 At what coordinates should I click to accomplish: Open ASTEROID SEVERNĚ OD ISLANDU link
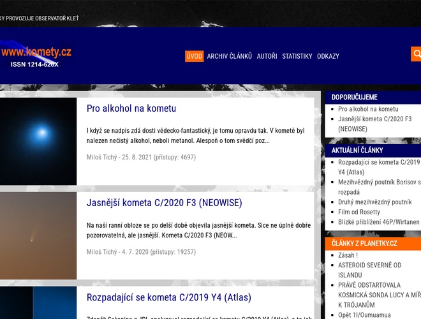pyautogui.click(x=370, y=265)
